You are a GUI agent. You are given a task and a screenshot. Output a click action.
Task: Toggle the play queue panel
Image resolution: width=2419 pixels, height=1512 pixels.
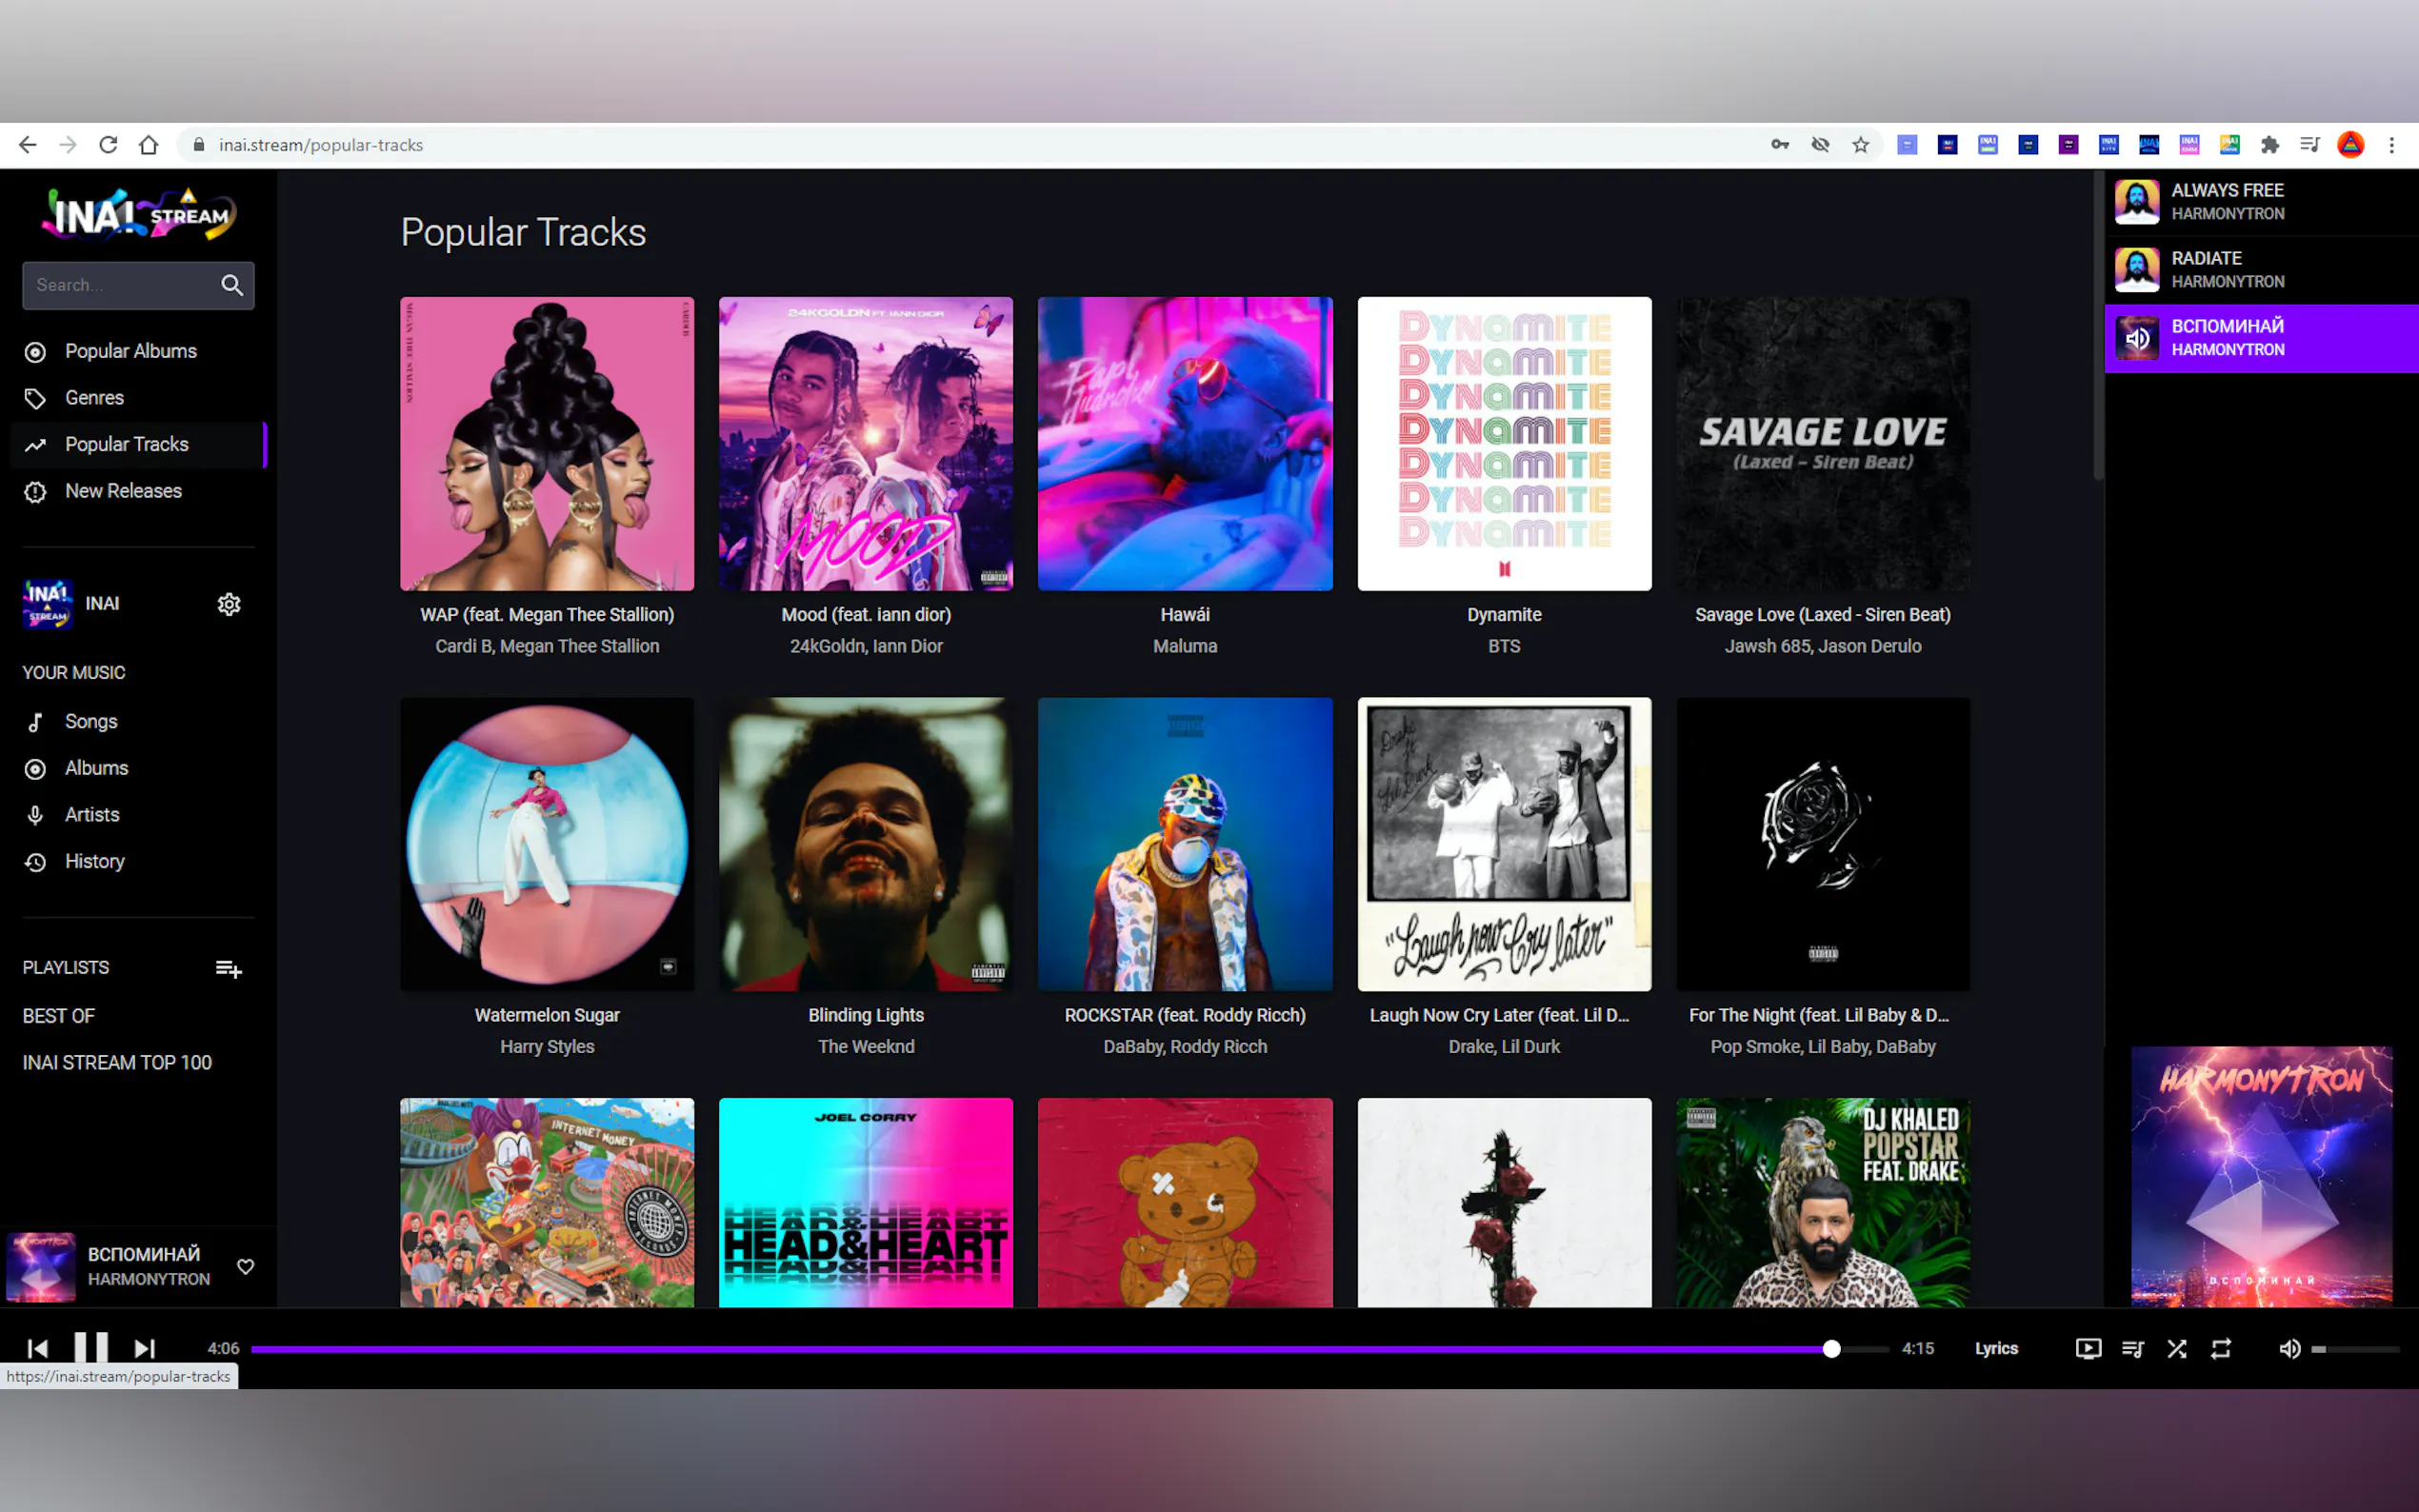point(2132,1348)
